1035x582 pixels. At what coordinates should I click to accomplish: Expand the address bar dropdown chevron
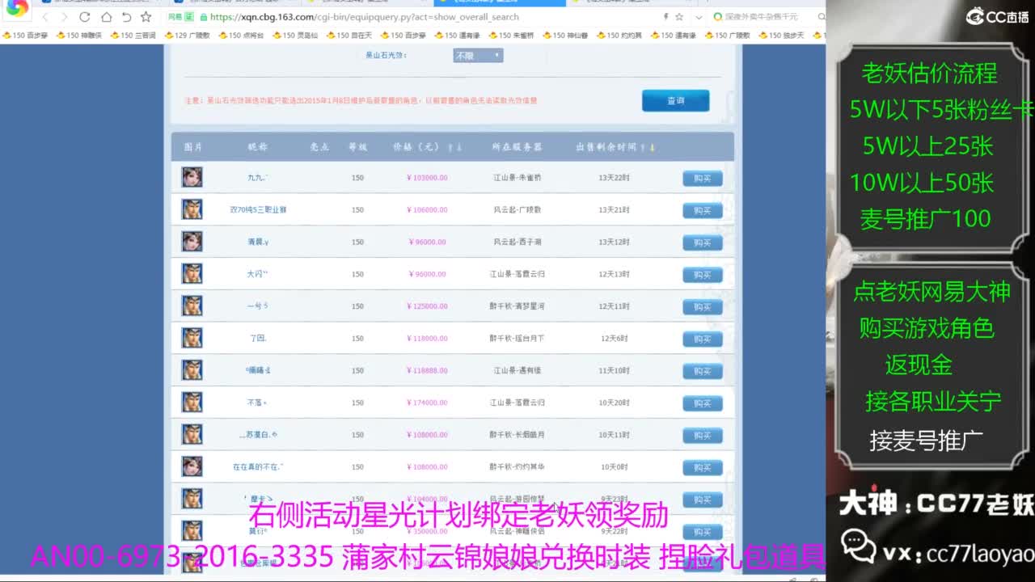(x=698, y=17)
